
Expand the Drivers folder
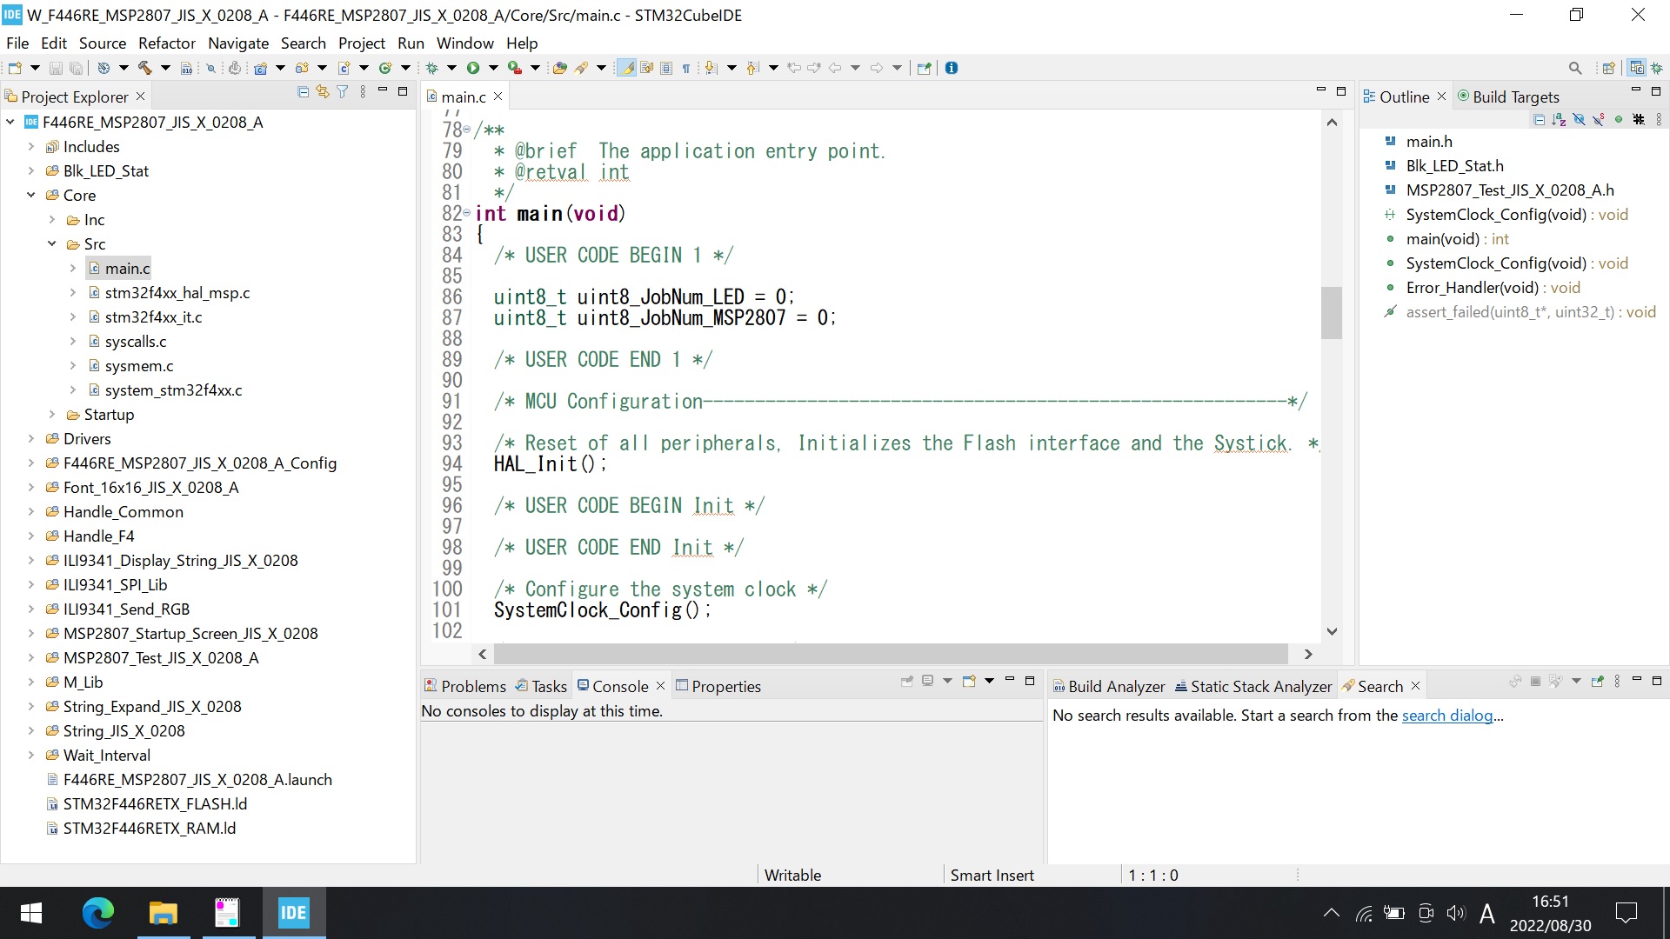tap(31, 439)
